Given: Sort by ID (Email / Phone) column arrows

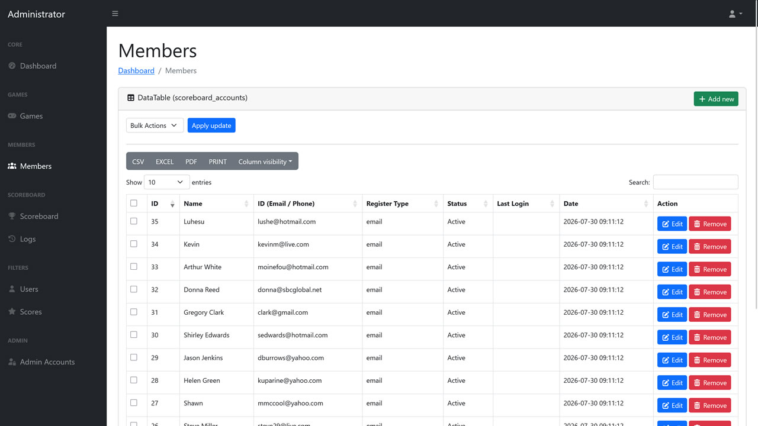Looking at the screenshot, I should point(355,204).
